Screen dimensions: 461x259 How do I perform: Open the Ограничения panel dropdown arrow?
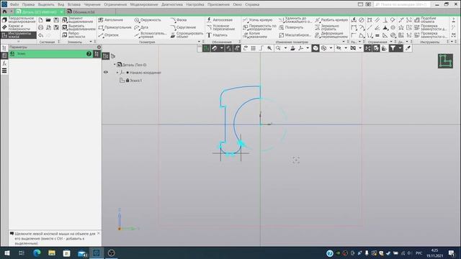click(391, 42)
